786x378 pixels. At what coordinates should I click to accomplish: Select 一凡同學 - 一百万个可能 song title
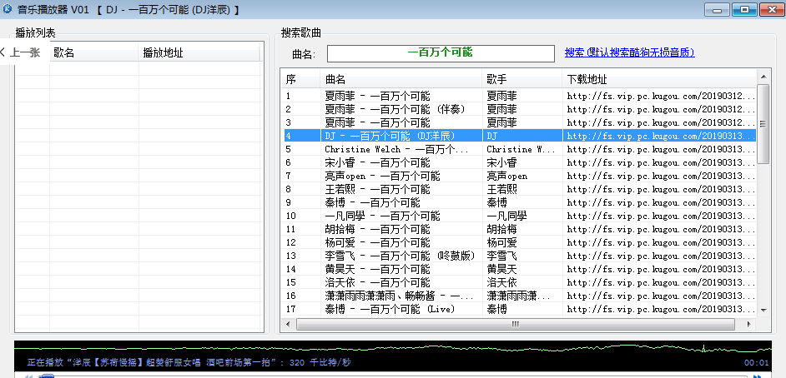coord(382,216)
